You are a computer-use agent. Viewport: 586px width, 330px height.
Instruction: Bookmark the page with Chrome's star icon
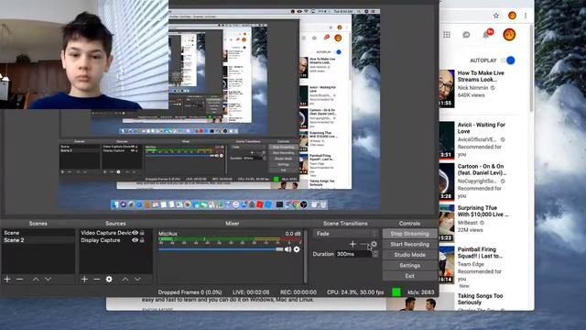(496, 16)
